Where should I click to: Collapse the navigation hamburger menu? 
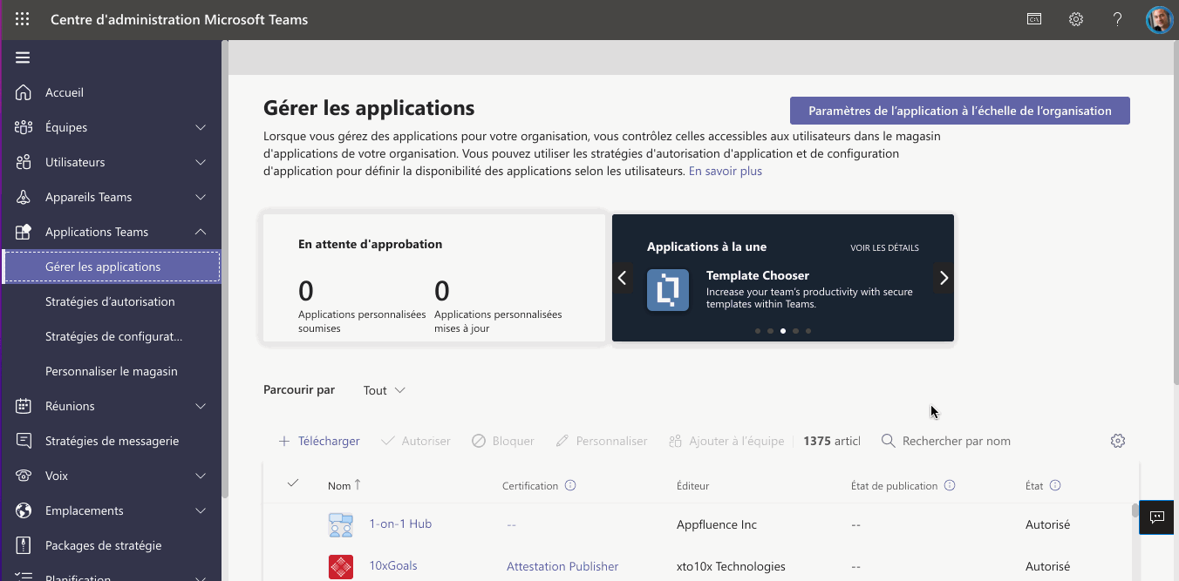coord(23,57)
